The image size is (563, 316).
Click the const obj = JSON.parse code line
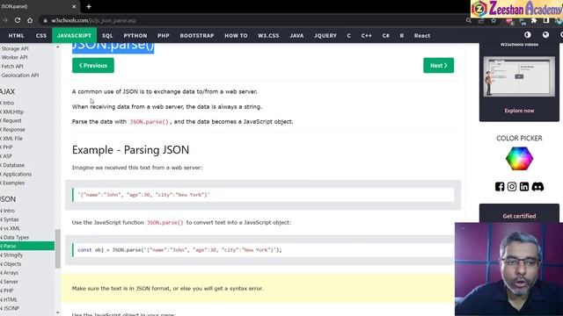point(179,250)
